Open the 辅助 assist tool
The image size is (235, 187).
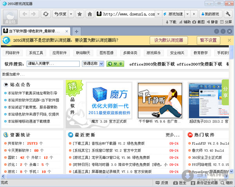(x=185, y=22)
